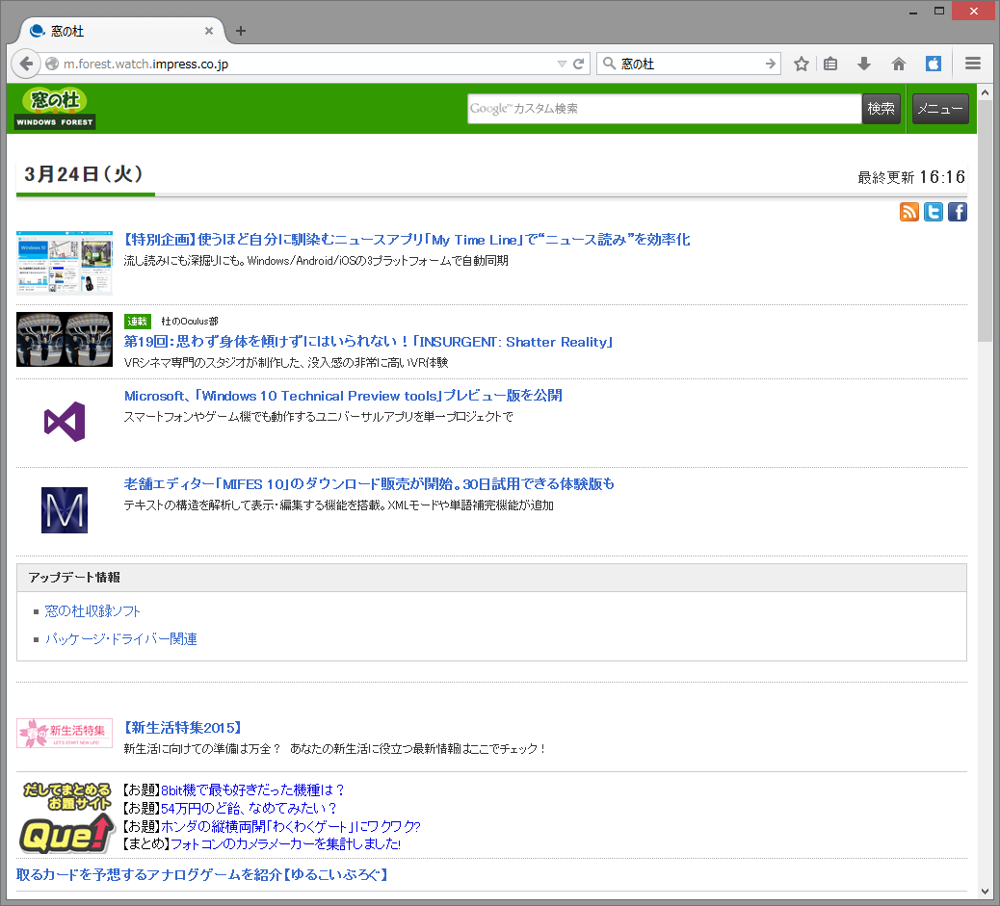Click scrollbar up arrow
This screenshot has height=906, width=1000.
[x=986, y=92]
